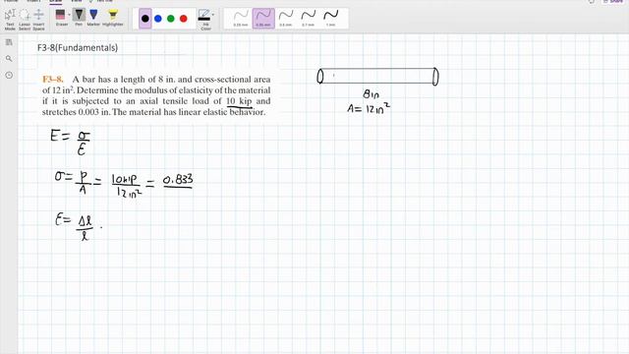This screenshot has width=629, height=354.
Task: Select the Pen tool
Action: 79,18
